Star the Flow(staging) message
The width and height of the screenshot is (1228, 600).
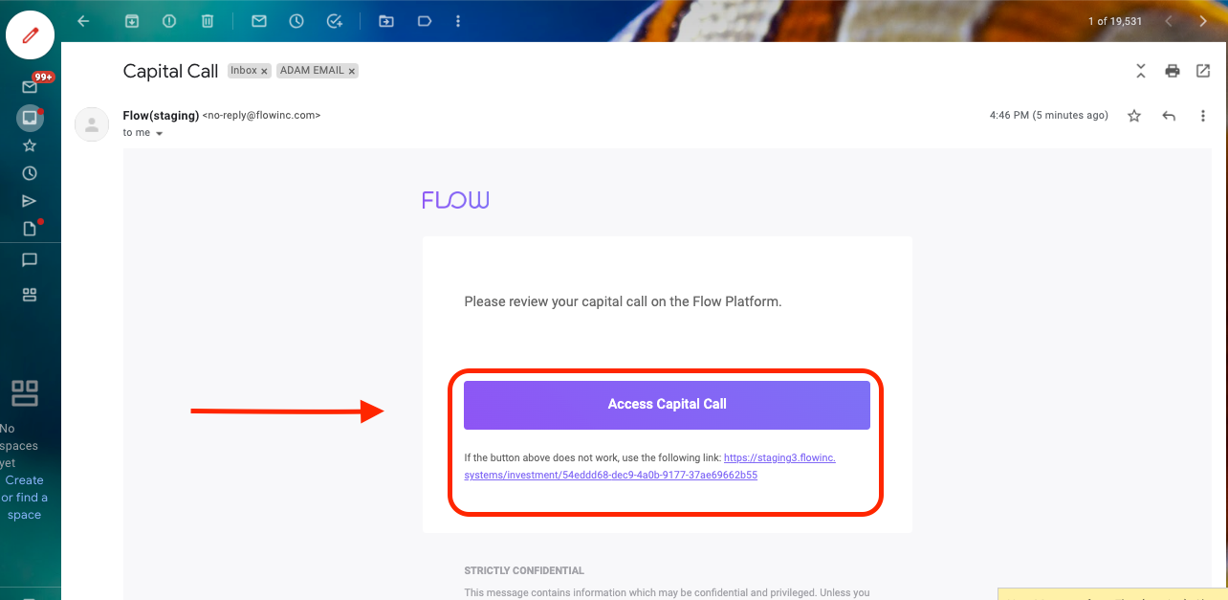click(x=1134, y=116)
